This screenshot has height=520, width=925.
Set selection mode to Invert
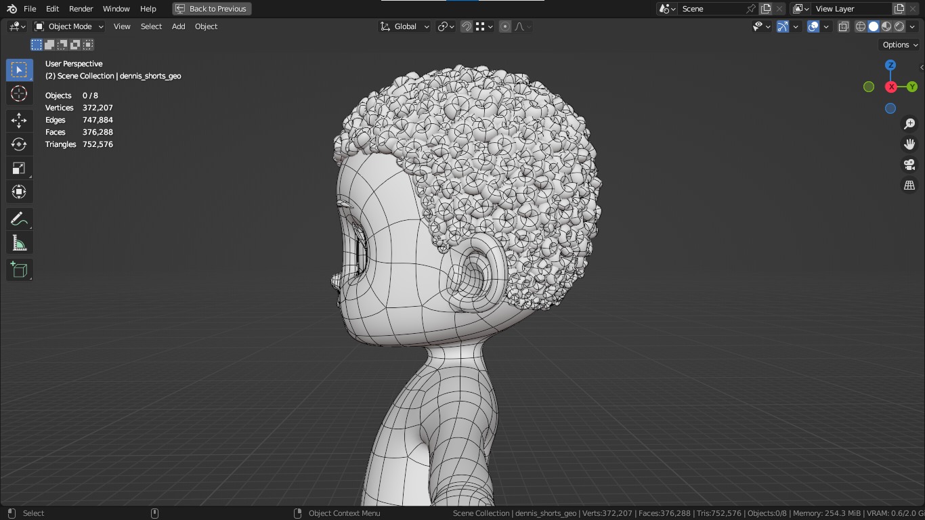click(x=75, y=45)
